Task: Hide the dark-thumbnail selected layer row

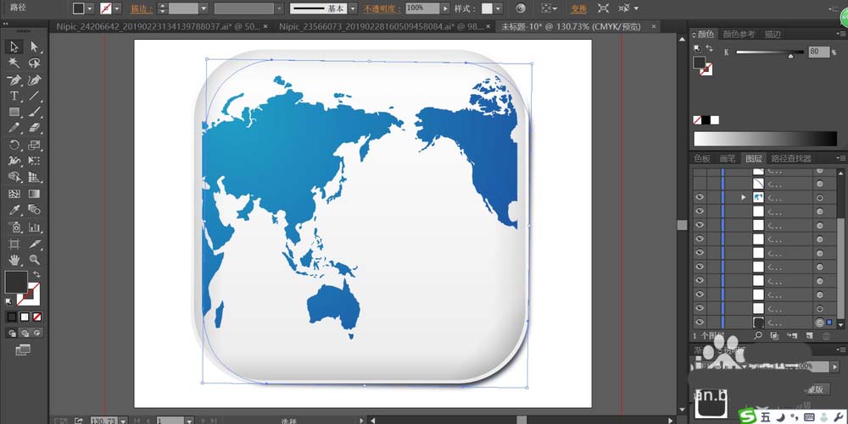Action: coord(700,322)
